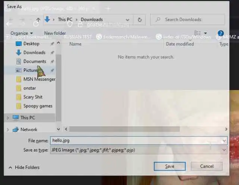
Task: Click the Cancel button
Action: click(x=207, y=166)
